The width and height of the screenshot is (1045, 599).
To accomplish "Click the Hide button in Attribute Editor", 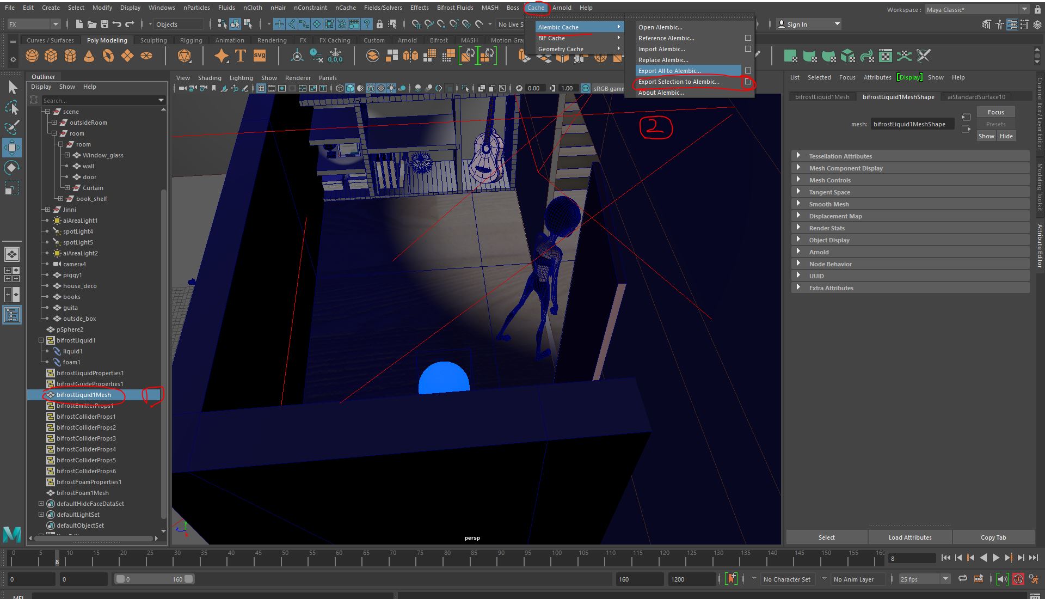I will 1006,136.
